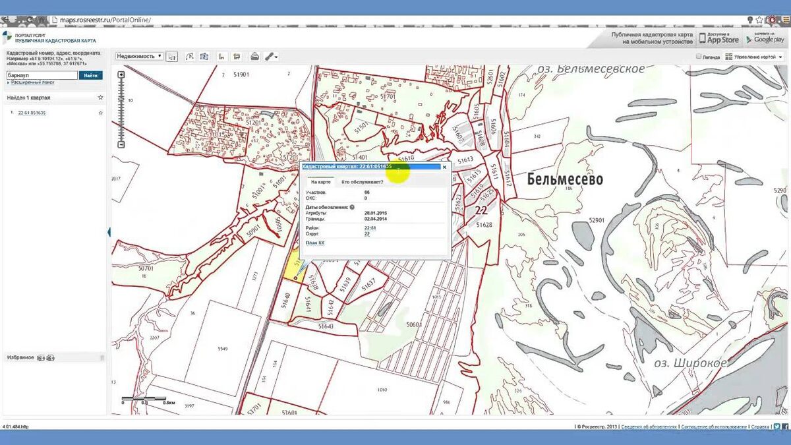791x445 pixels.
Task: Zoom in with the plus button on the zoom bar
Action: 121,75
